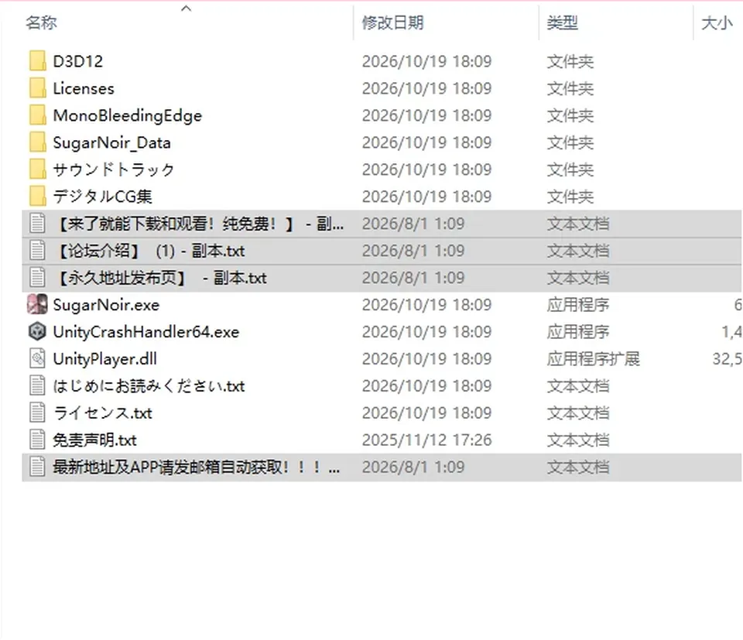743x640 pixels.
Task: Select the 免责声明.txt file name
Action: pos(94,440)
